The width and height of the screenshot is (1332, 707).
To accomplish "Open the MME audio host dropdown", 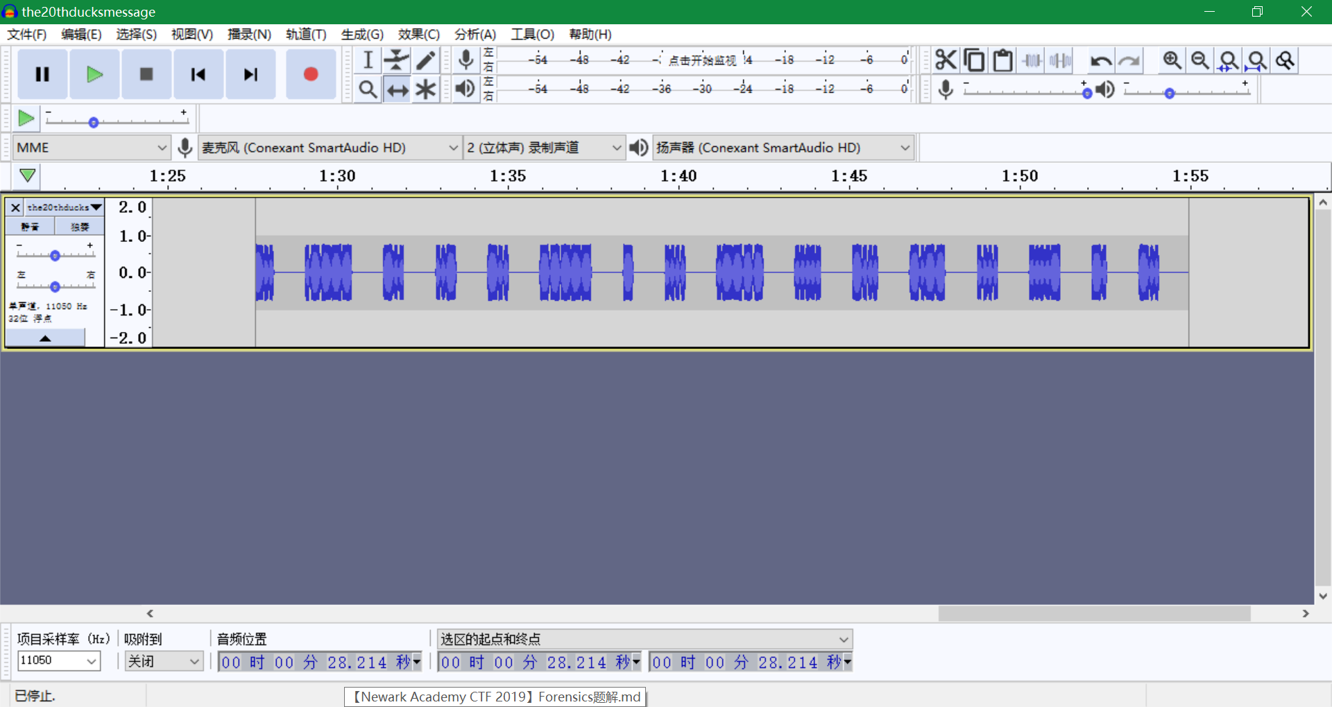I will pyautogui.click(x=92, y=148).
